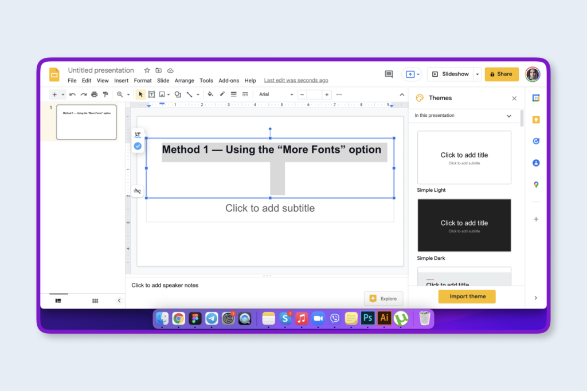Open Contacts in side panel
Viewport: 587px width, 391px height.
click(x=536, y=163)
